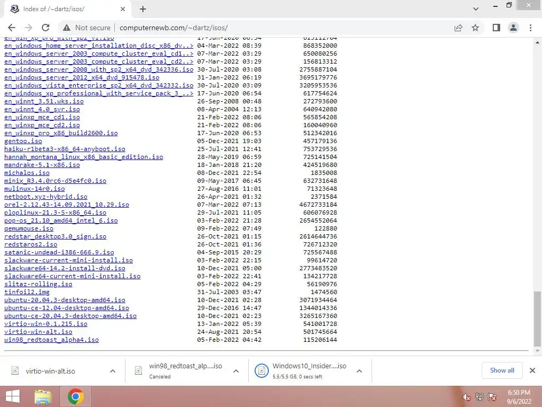Download en_windows_server_2012_x64_dvd_915478.iso
The height and width of the screenshot is (407, 542).
82,77
